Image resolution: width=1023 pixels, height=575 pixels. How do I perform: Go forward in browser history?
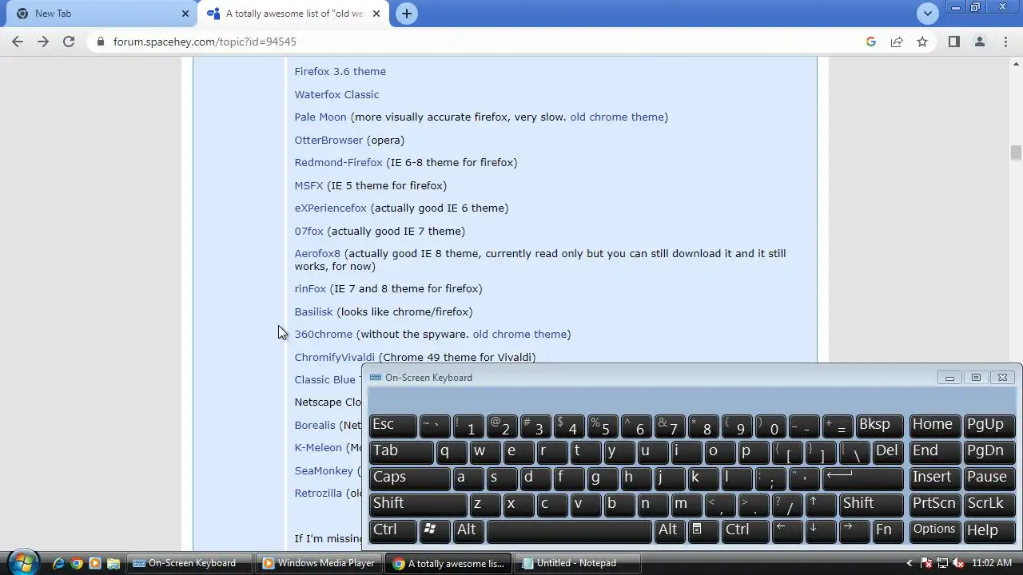point(43,42)
